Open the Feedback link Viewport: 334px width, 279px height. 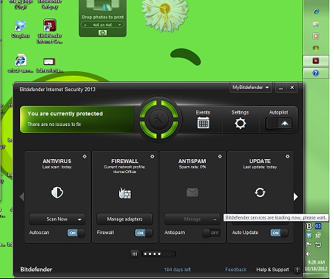(x=236, y=270)
